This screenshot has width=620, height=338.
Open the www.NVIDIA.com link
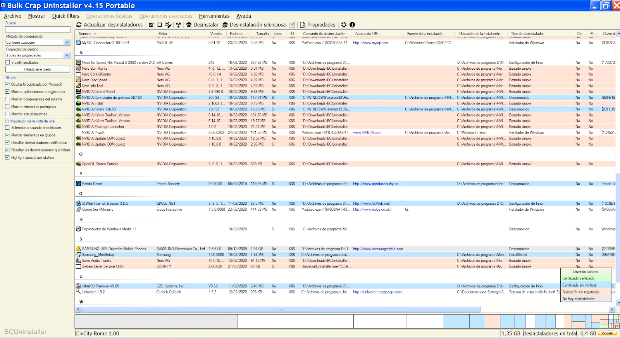(367, 132)
